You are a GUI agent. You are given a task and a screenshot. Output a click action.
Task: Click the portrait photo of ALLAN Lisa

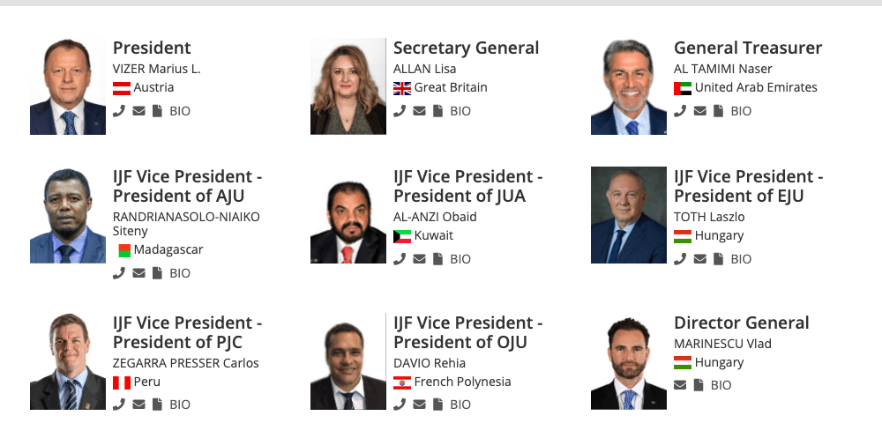(348, 86)
